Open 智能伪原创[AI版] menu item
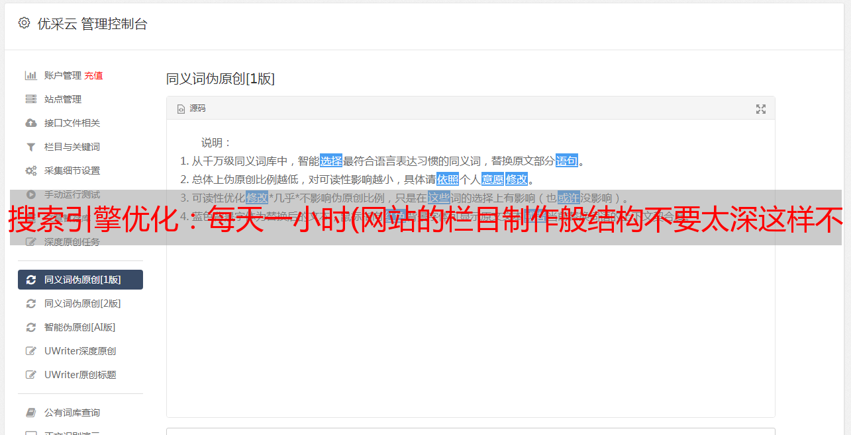 [80, 327]
